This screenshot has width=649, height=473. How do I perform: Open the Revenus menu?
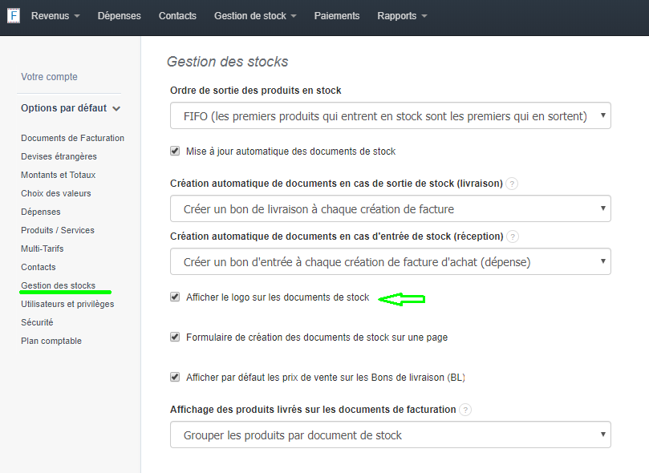55,16
